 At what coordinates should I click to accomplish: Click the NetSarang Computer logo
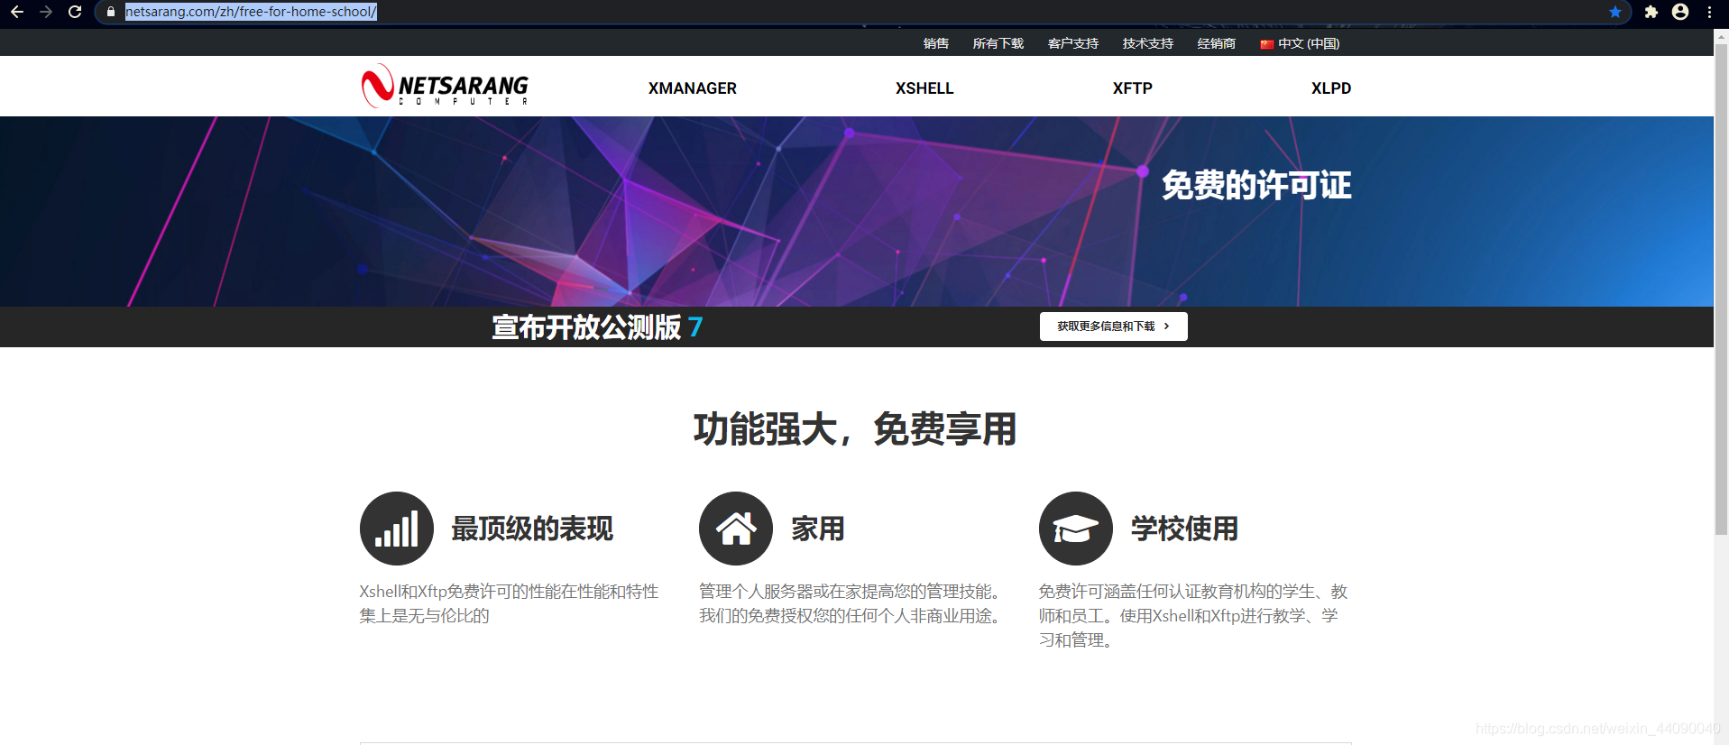(x=445, y=86)
